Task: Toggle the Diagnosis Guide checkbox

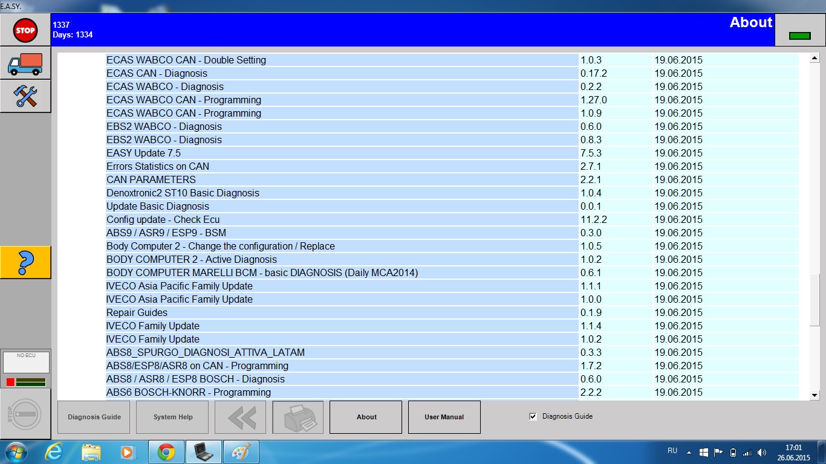Action: 533,416
